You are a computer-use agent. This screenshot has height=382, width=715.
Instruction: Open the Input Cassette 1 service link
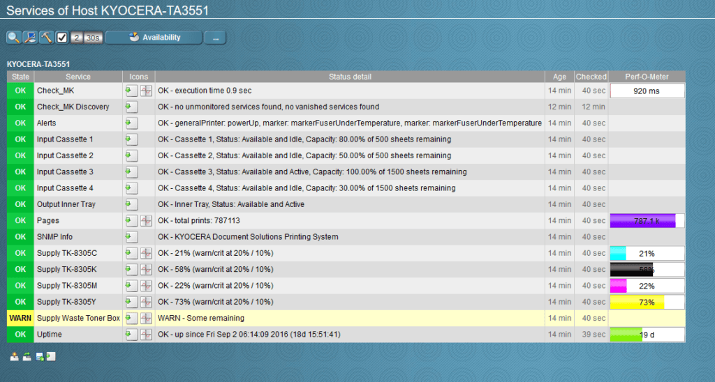(65, 139)
